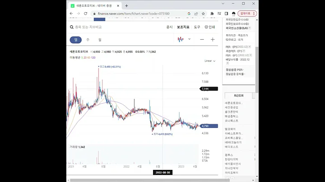Zoom in chart with plus icon
This screenshot has height=182, width=325.
click(x=213, y=40)
